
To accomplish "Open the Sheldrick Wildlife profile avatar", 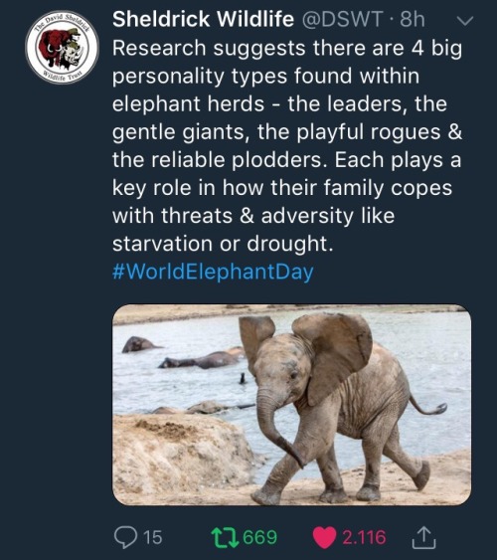I will point(62,47).
